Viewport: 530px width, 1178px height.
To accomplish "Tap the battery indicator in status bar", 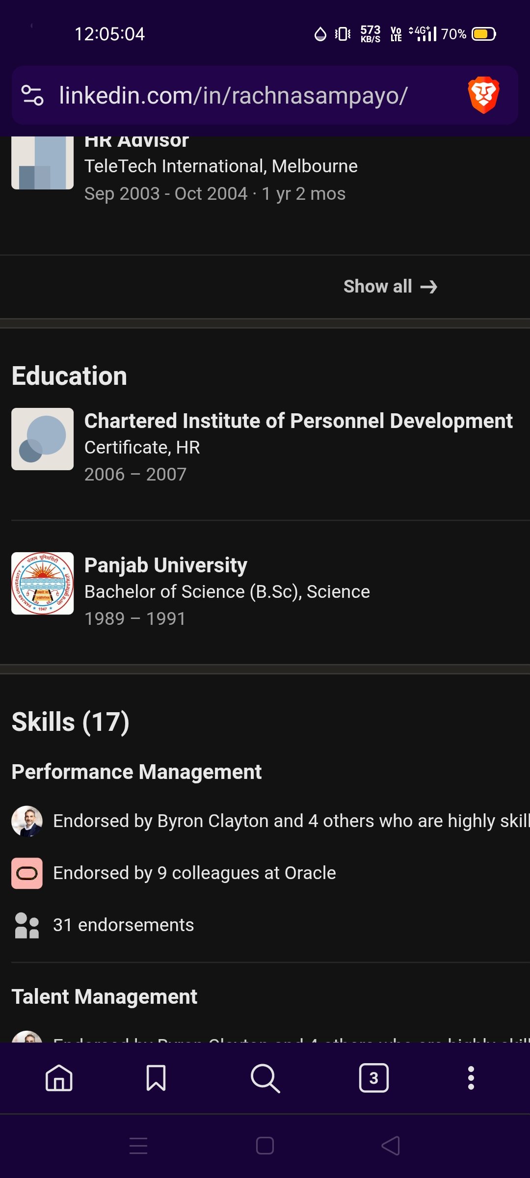I will pos(482,34).
